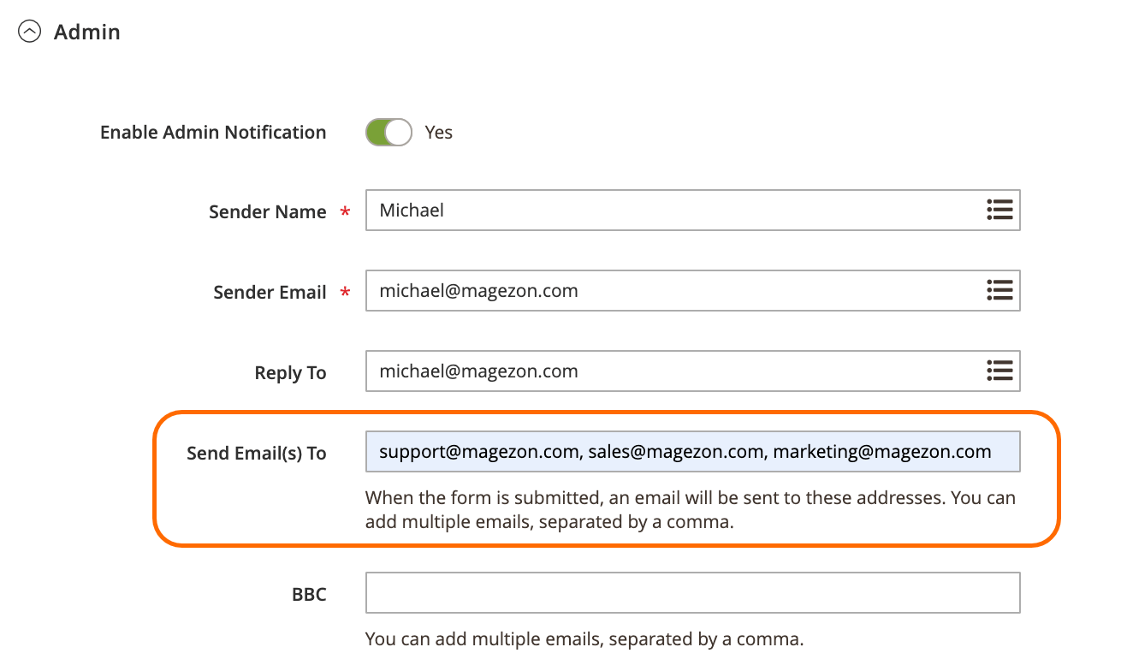Click the Send Email(s) To label
This screenshot has width=1121, height=659.
point(257,454)
